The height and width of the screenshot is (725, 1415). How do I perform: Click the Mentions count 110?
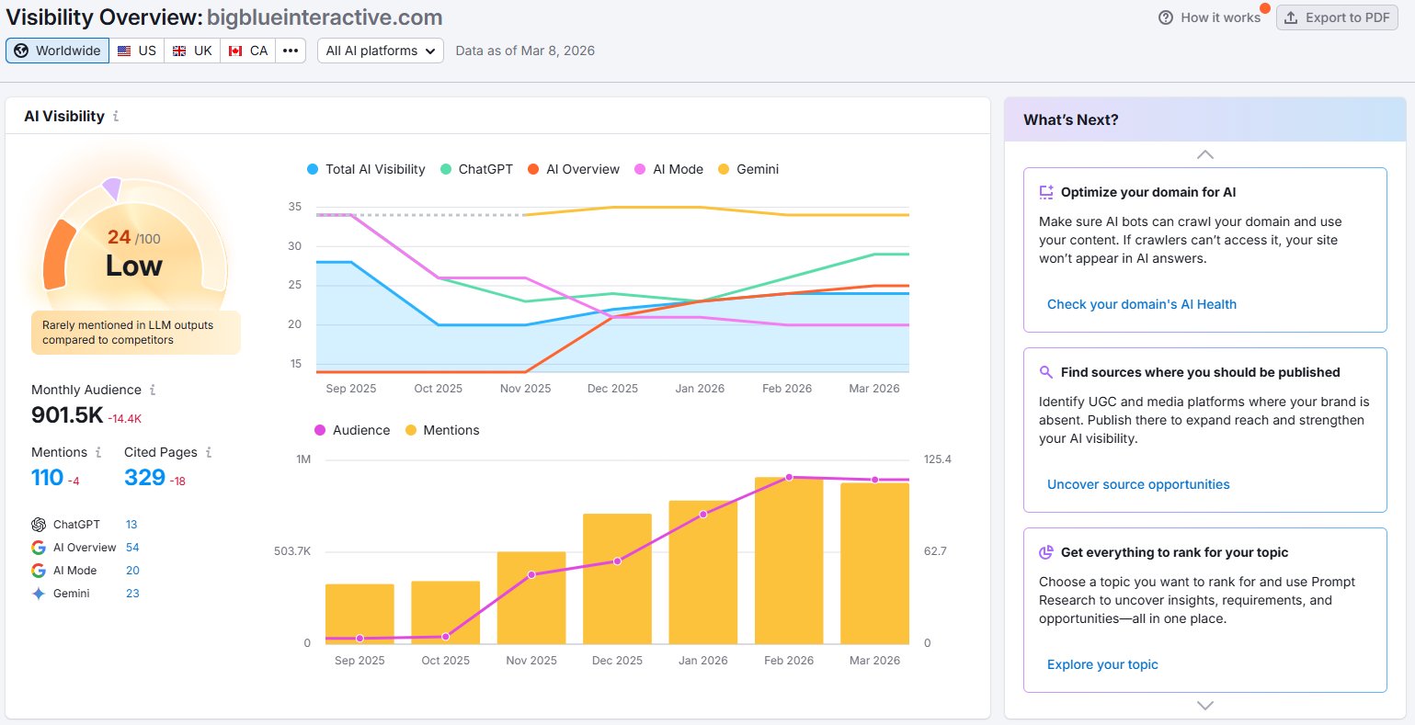pos(47,478)
